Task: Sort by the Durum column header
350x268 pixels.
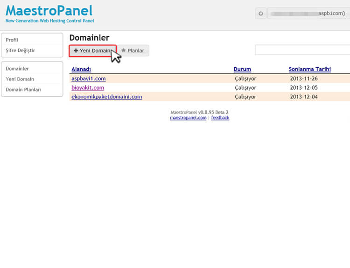Action: (x=242, y=69)
